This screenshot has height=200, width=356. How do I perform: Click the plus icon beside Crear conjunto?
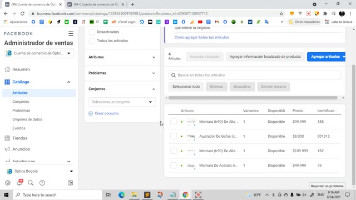(91, 113)
